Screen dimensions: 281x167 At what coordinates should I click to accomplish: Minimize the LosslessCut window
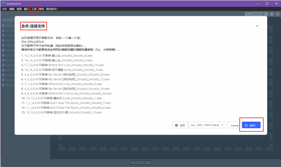258,3
